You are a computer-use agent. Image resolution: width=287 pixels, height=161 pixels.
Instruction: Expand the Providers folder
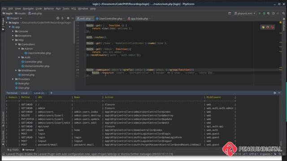(13, 79)
